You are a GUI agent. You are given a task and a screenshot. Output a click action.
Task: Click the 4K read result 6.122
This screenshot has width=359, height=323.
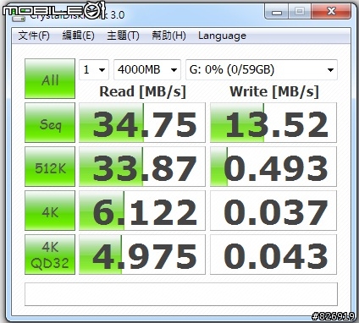tap(142, 211)
